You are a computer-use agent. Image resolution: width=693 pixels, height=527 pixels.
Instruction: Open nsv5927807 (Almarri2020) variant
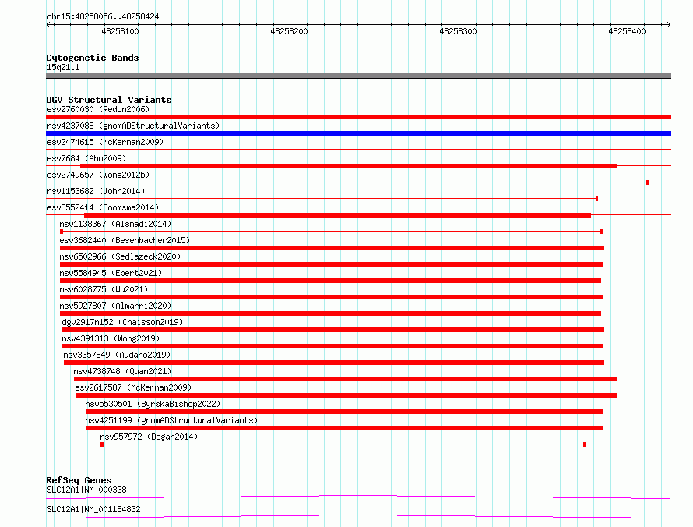point(115,306)
